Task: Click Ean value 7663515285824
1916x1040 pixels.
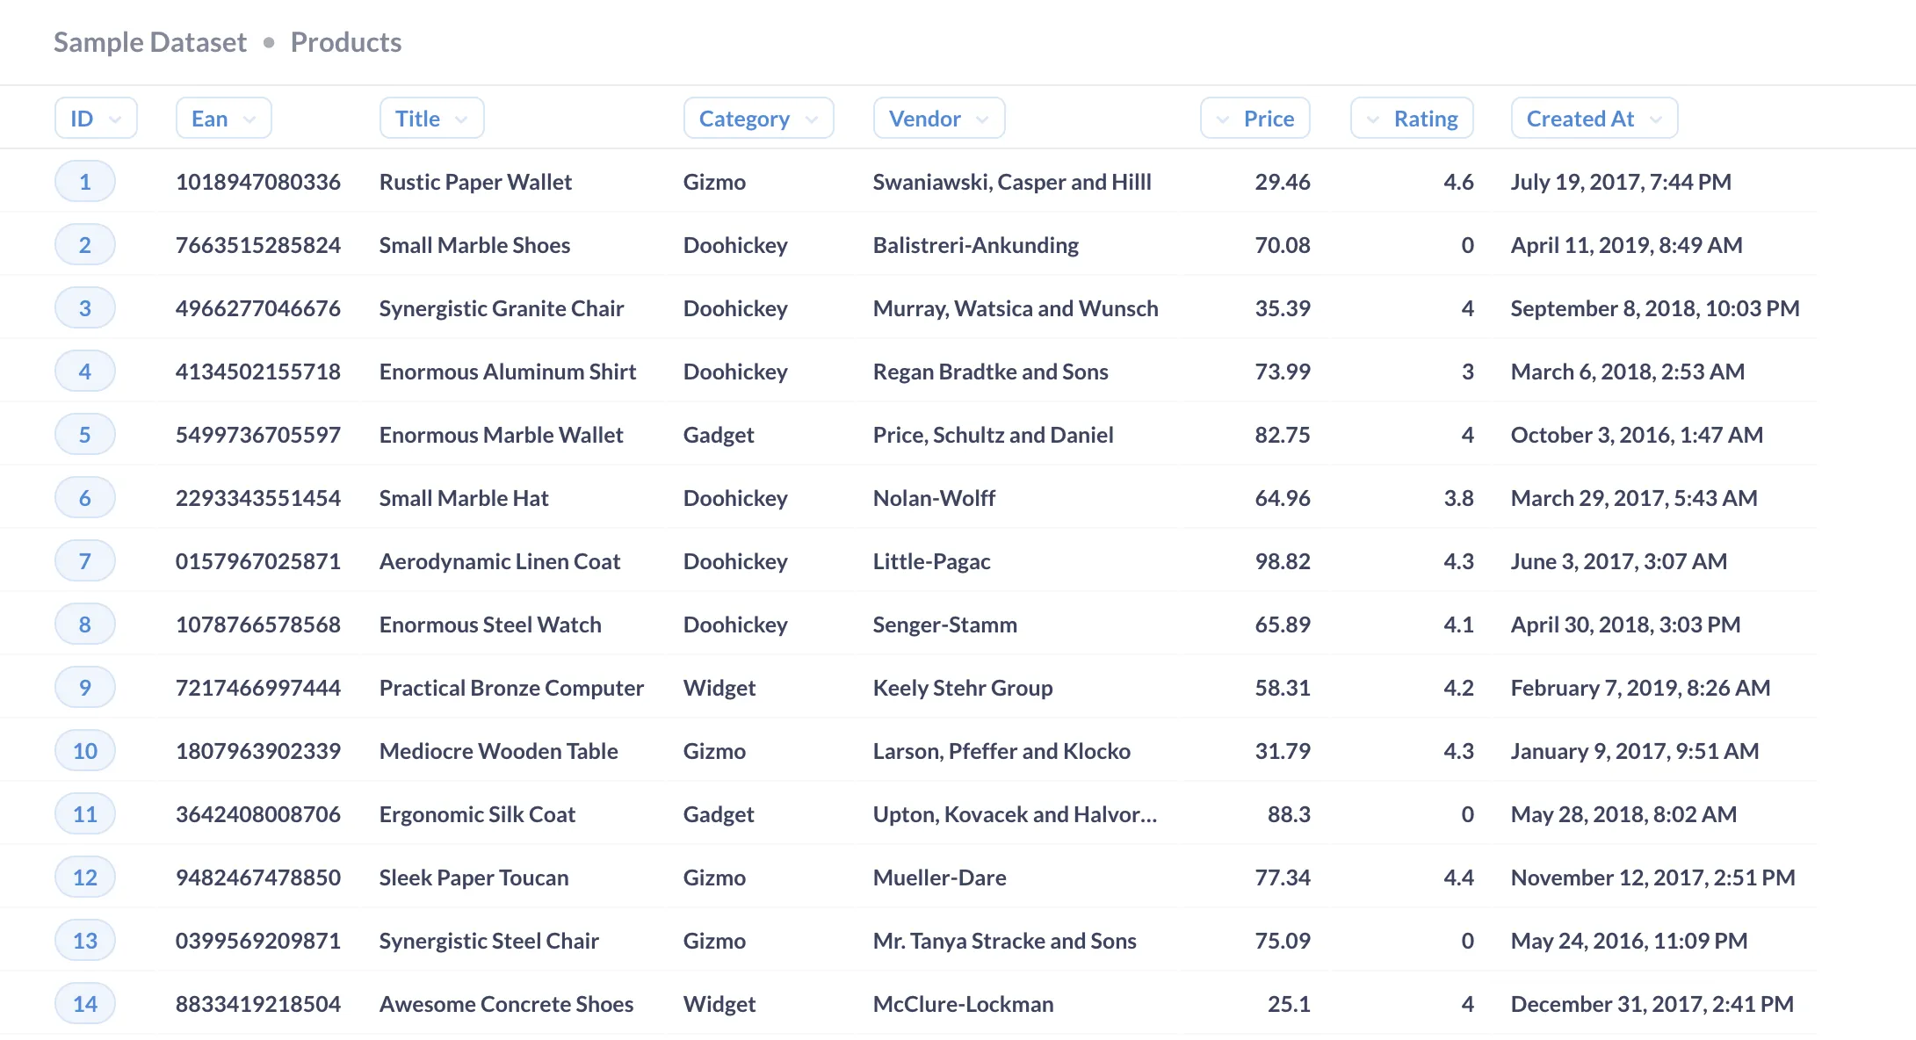Action: [258, 245]
